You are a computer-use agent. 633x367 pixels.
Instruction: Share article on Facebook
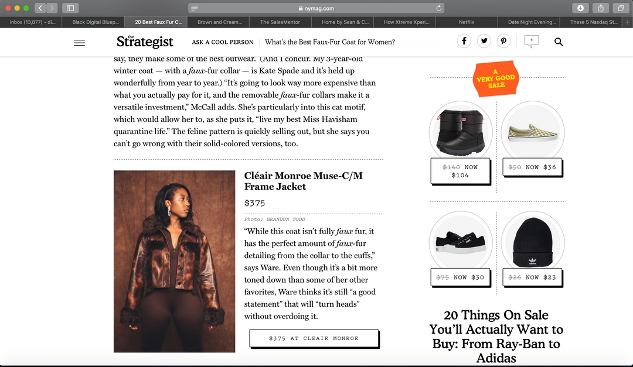pyautogui.click(x=464, y=41)
